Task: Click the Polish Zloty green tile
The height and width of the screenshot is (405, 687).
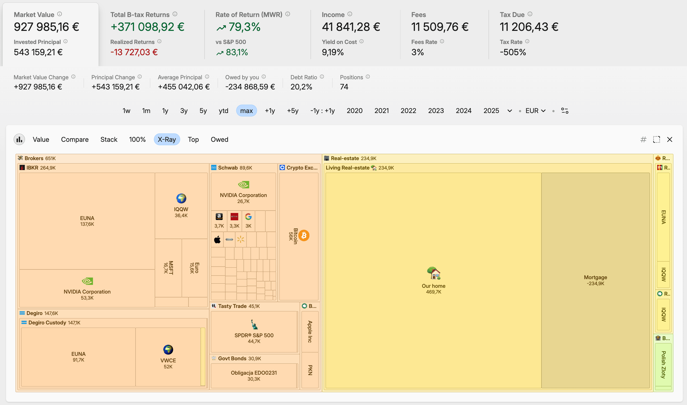Action: point(663,365)
